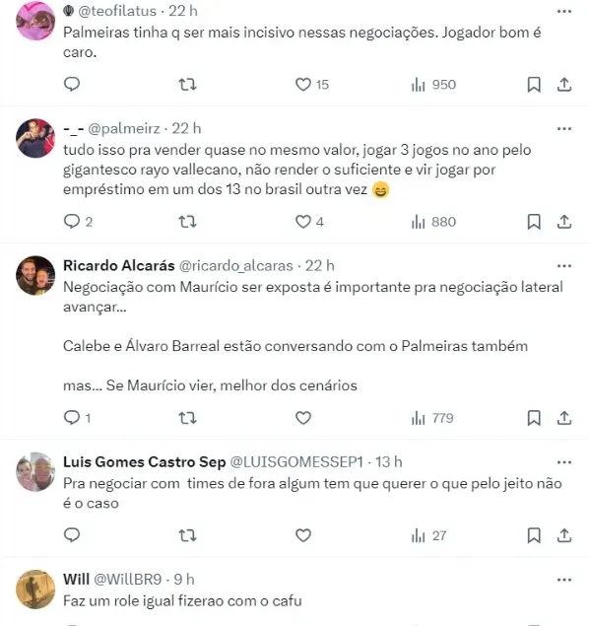
Task: View analytics showing 880 views
Action: click(x=433, y=222)
